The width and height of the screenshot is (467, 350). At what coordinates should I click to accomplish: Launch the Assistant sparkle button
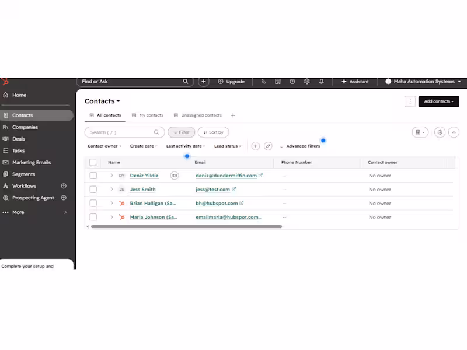coord(355,81)
